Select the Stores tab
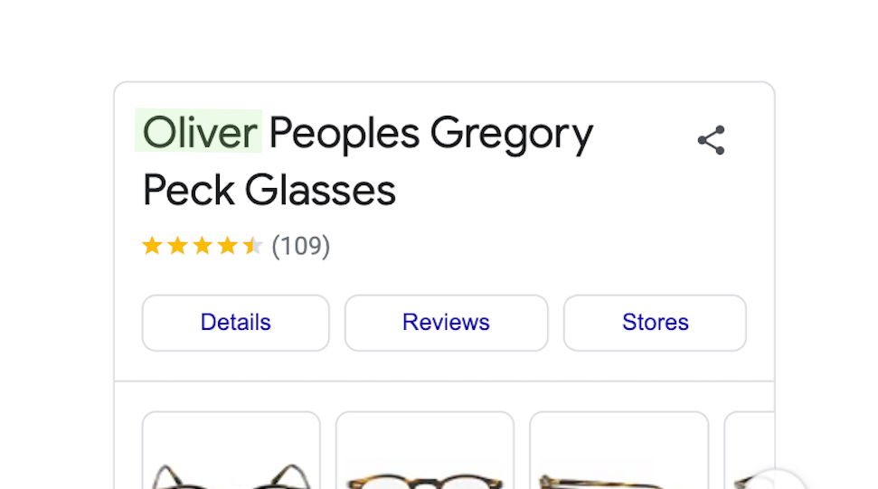The height and width of the screenshot is (489, 878). [x=656, y=323]
